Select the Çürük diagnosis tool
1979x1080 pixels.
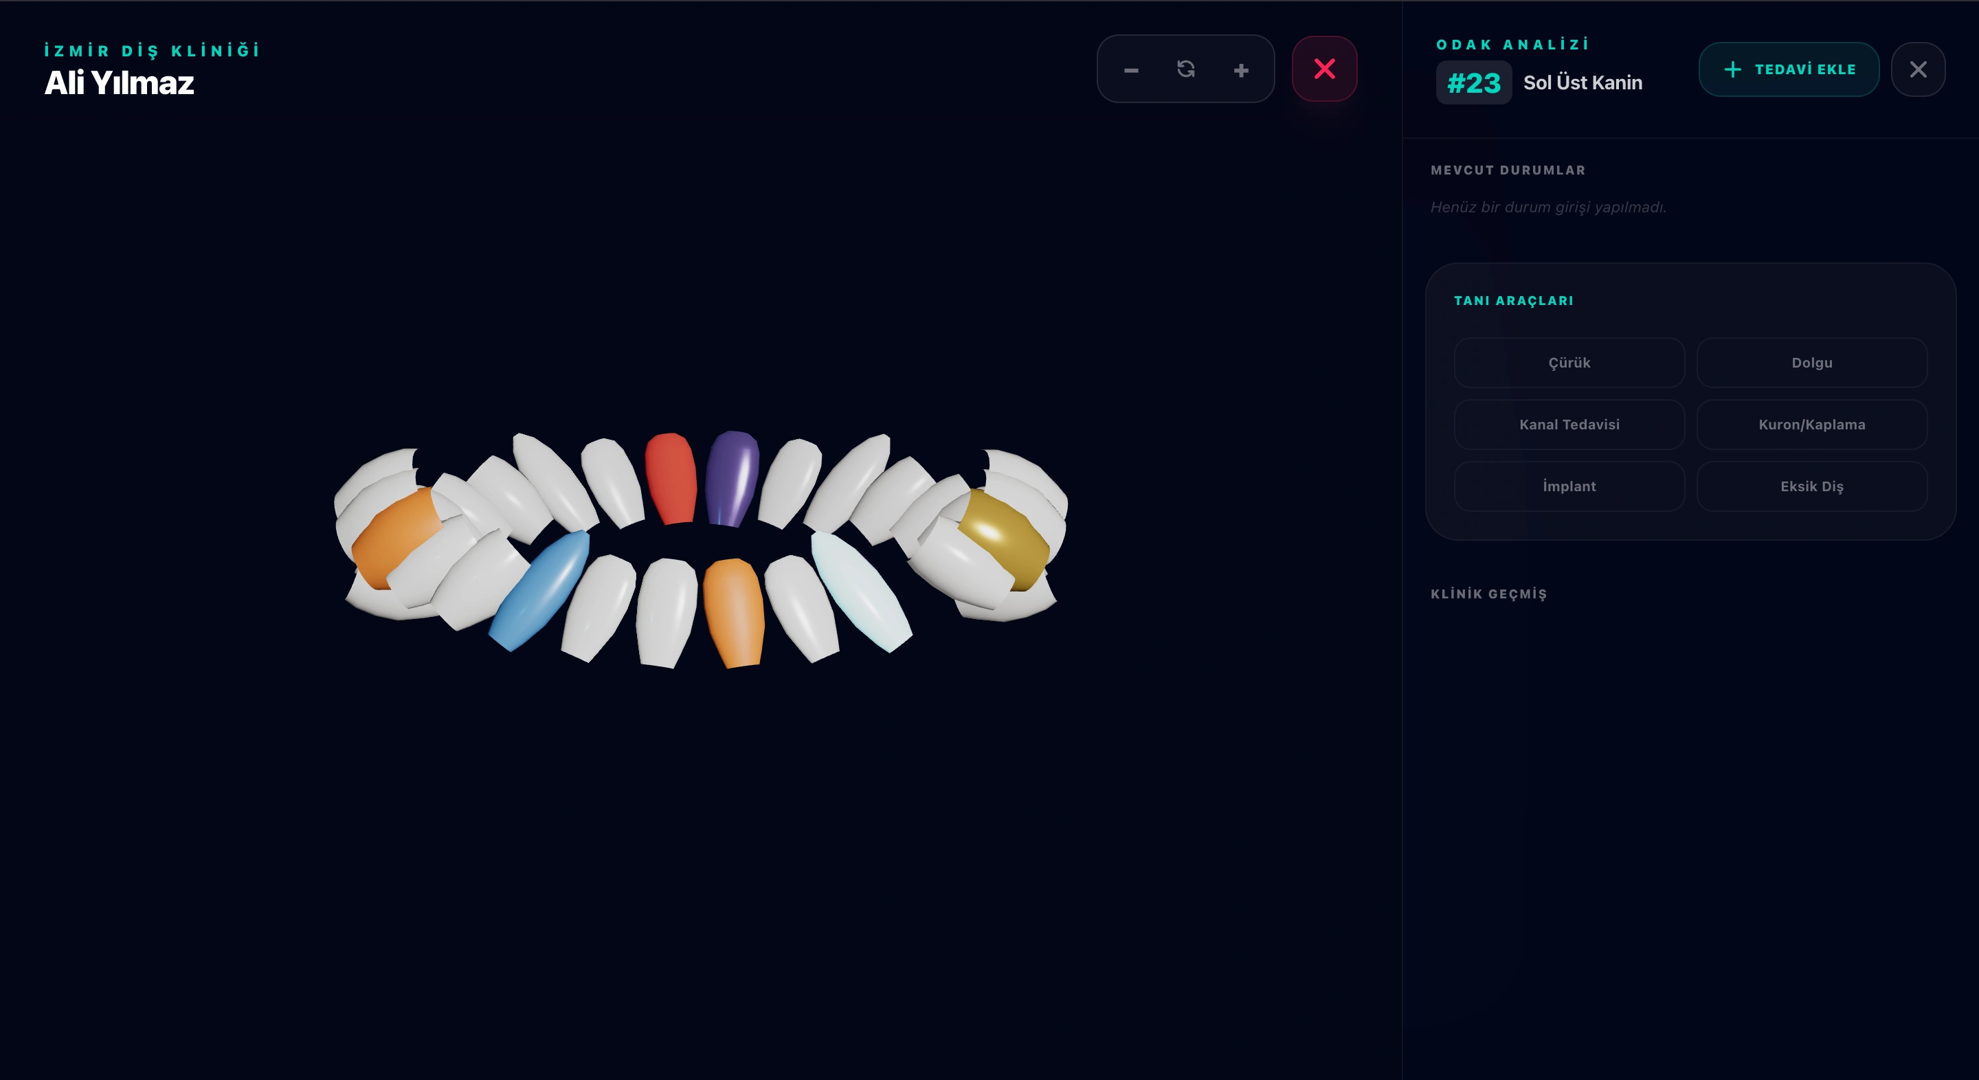1569,363
